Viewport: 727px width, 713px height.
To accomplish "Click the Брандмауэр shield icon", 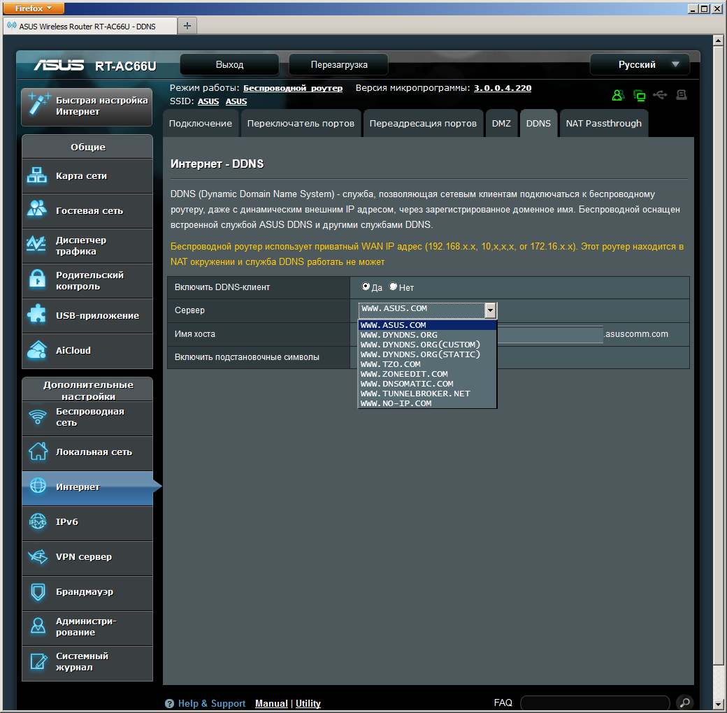I will (37, 592).
